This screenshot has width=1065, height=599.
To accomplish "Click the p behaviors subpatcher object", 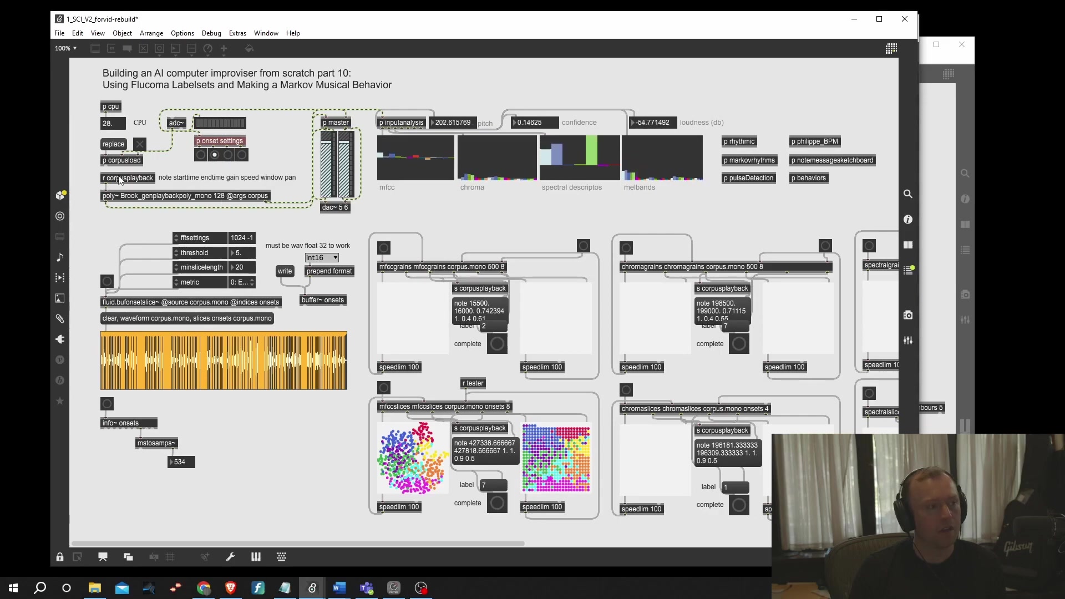I will click(x=809, y=178).
